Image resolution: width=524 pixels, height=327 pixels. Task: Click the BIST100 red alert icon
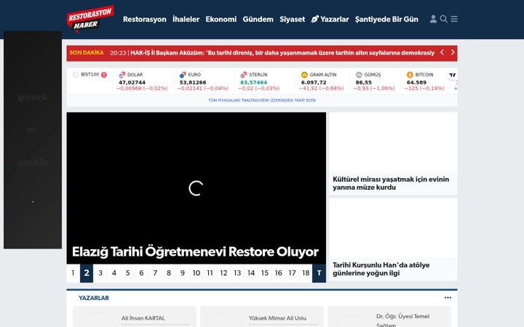pos(104,75)
